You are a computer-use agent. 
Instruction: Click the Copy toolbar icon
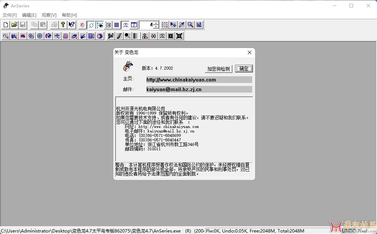[34, 25]
